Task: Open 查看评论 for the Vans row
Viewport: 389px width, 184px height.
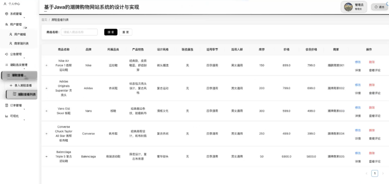Action: [x=374, y=116]
